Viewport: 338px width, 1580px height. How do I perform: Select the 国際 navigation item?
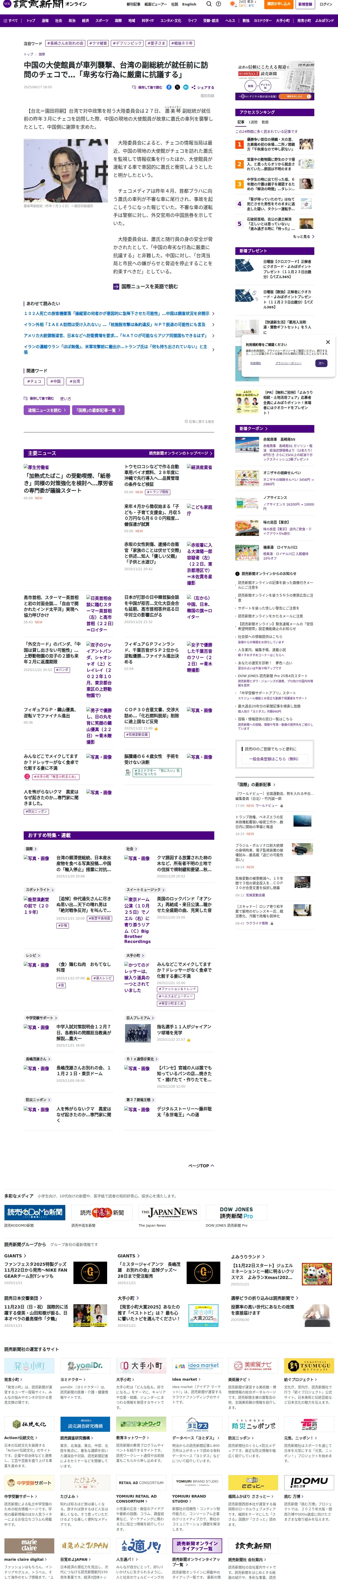118,20
